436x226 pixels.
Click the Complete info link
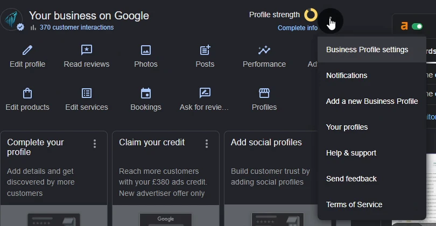(297, 28)
